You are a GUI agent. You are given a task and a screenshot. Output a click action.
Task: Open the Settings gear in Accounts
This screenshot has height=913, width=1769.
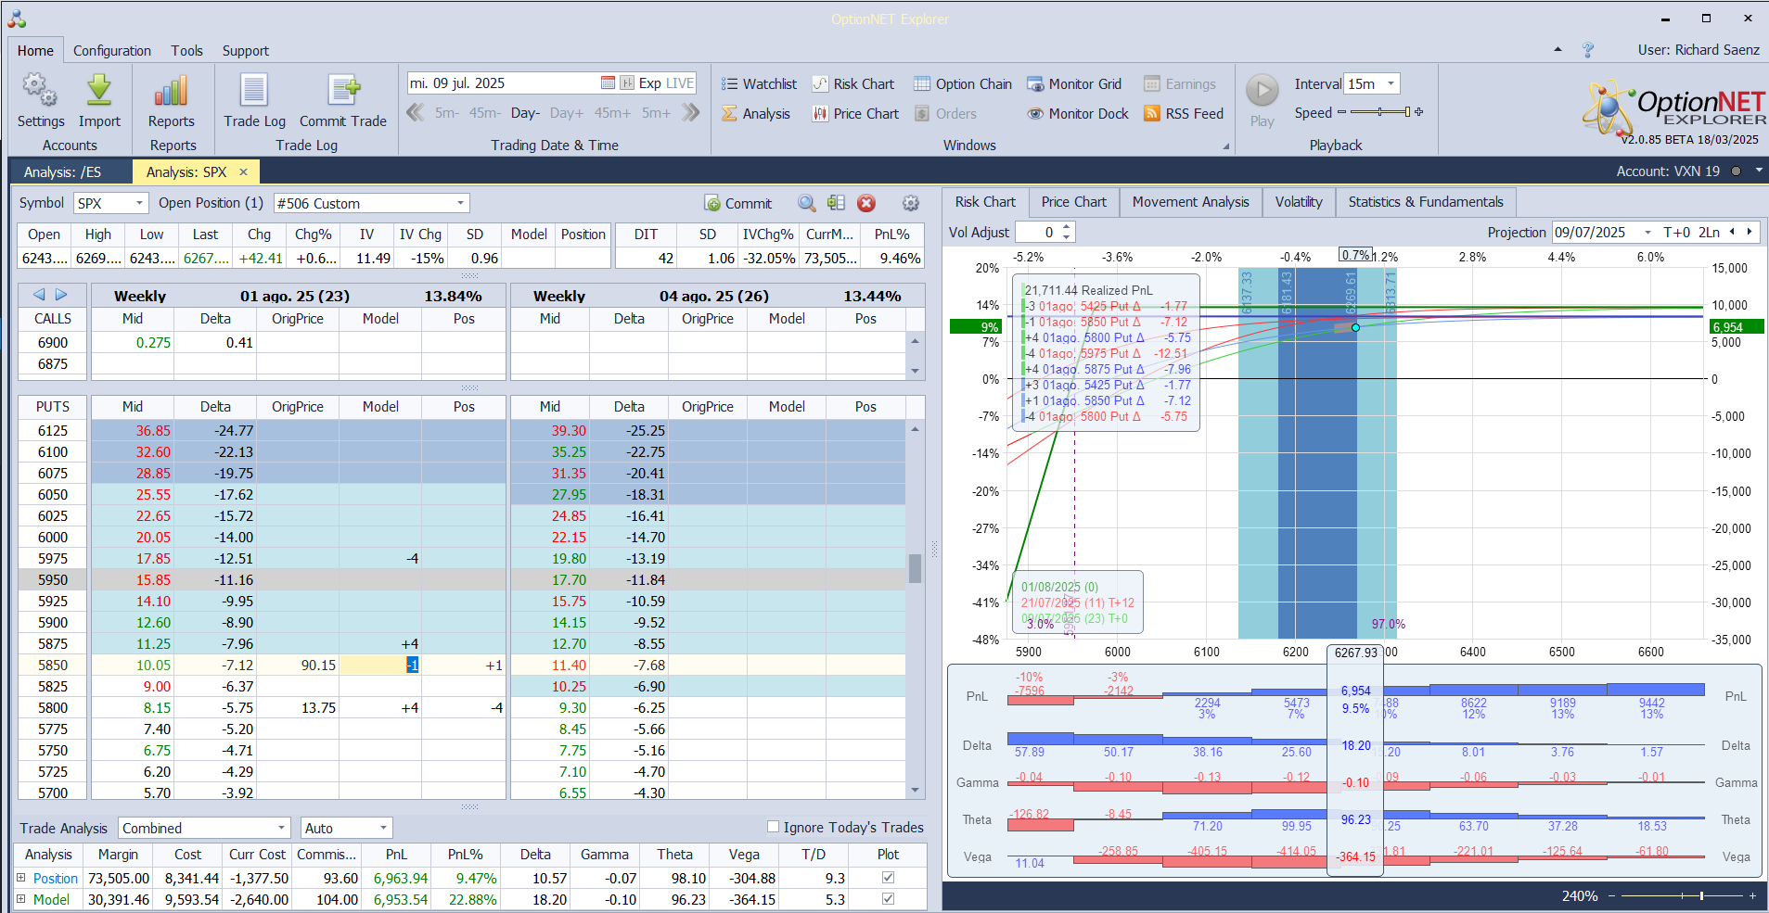point(40,90)
